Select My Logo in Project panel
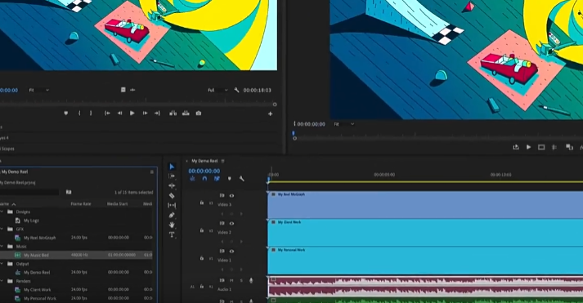Image resolution: width=583 pixels, height=303 pixels. coord(31,221)
